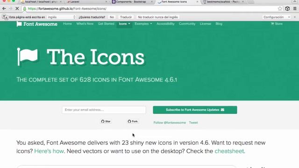The image size is (299, 168).
Task: Open the Blog nav link
Action: [x=219, y=24]
